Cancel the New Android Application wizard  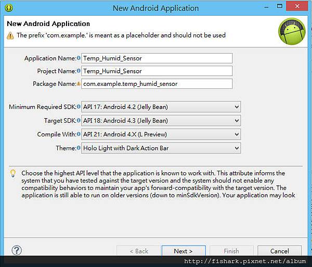279,251
